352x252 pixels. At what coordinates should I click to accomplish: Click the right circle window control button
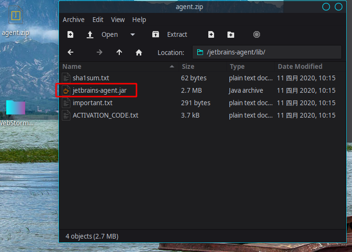(339, 7)
